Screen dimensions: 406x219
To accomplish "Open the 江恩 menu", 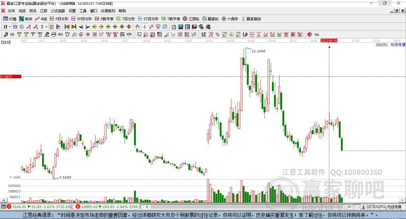I will coord(44,11).
